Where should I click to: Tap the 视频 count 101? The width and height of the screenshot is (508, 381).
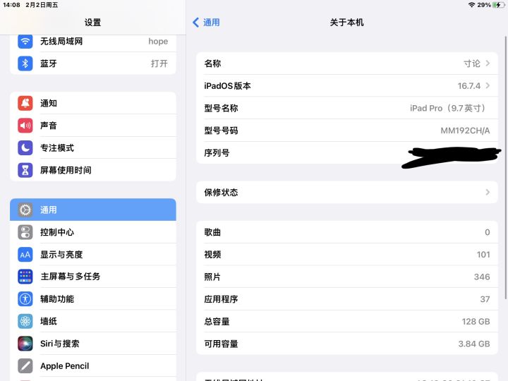(483, 255)
